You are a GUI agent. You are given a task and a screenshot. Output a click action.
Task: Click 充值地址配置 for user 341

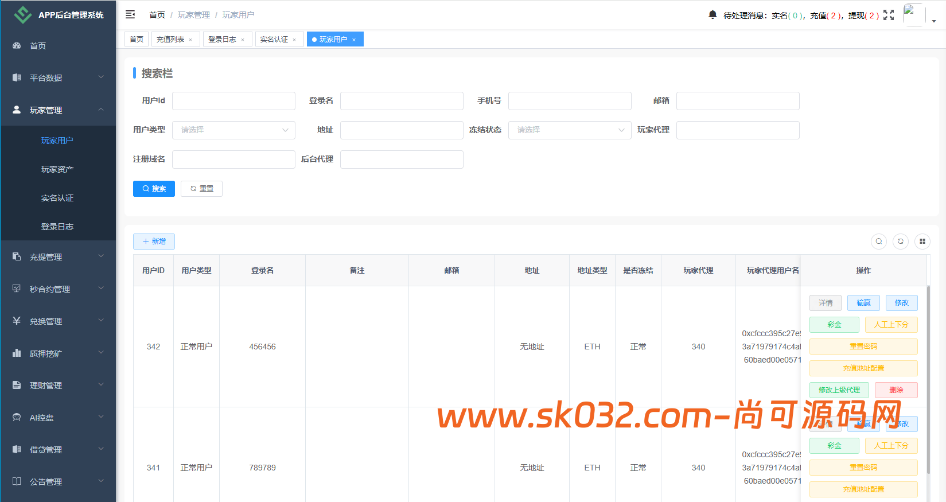[863, 489]
